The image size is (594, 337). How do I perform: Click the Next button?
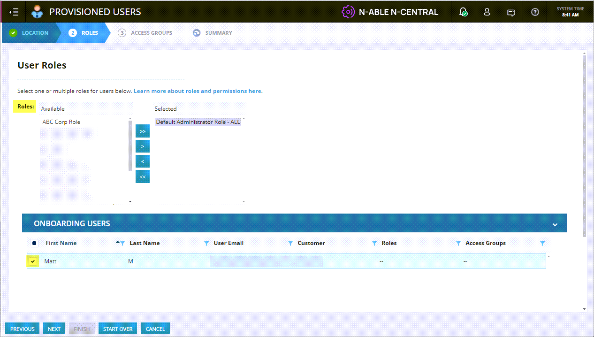click(x=54, y=329)
